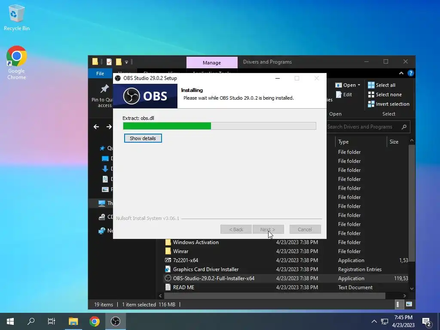
Task: Launch Chrome from the taskbar
Action: pyautogui.click(x=94, y=321)
